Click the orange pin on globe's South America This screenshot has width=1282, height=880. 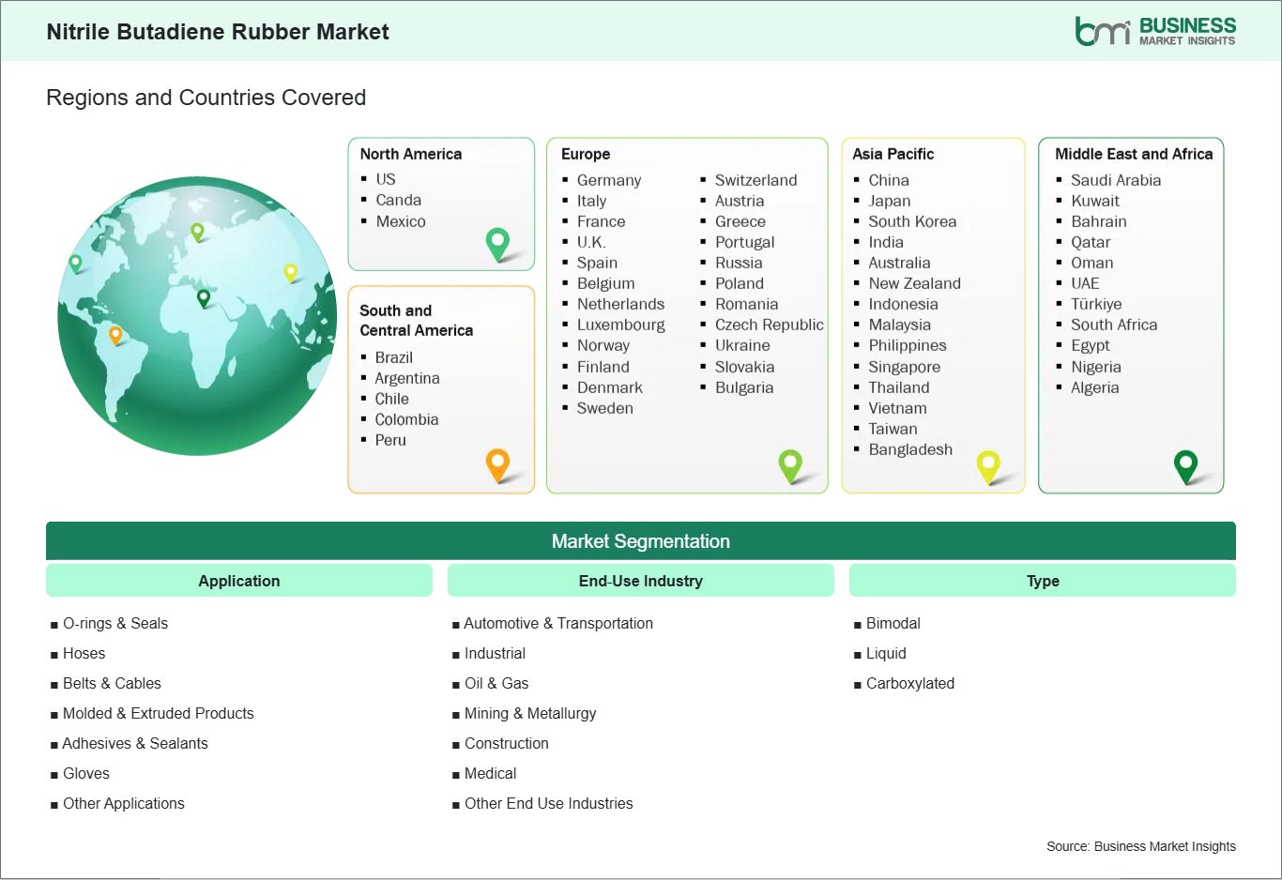click(x=115, y=335)
